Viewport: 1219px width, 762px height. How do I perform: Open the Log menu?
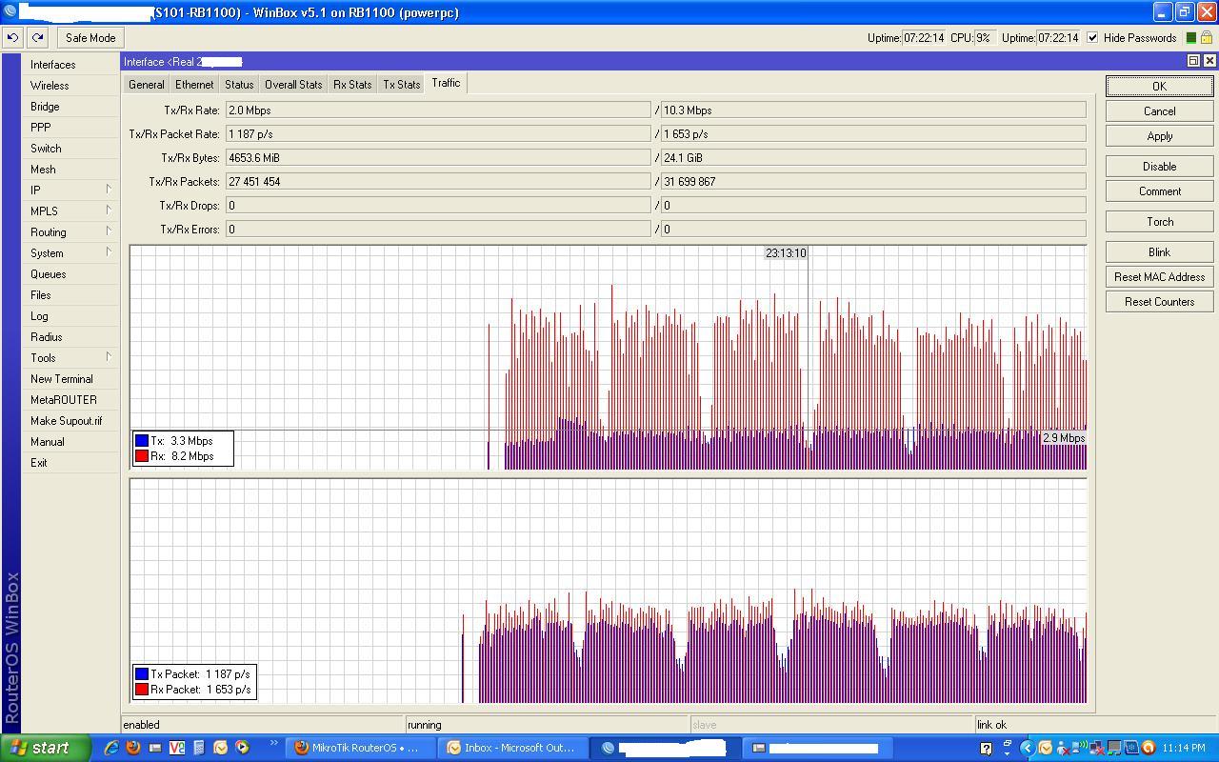pyautogui.click(x=70, y=316)
